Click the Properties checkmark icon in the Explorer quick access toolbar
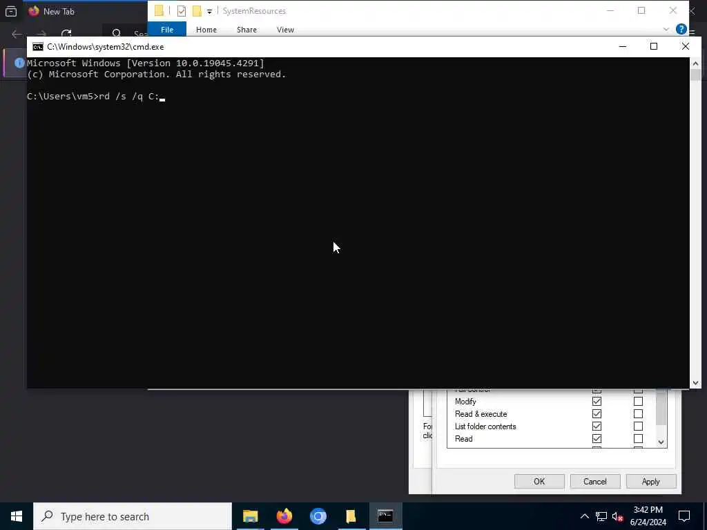This screenshot has height=530, width=707. tap(182, 11)
